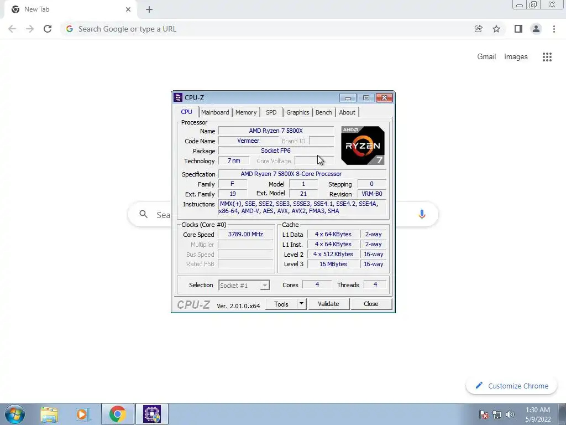Click the Specification 8-Core Processor field
The height and width of the screenshot is (425, 566).
tap(302, 174)
